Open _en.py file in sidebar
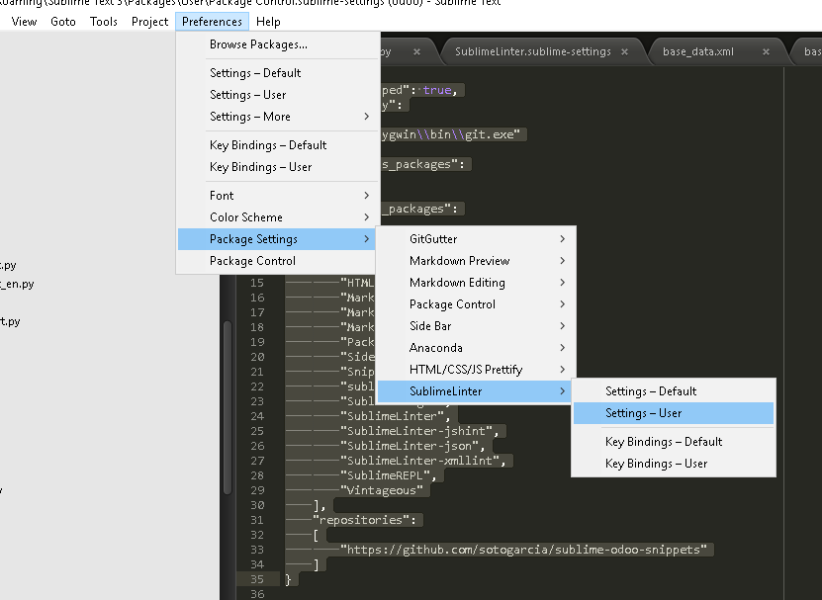Screen dimensions: 822x600 pos(17,284)
